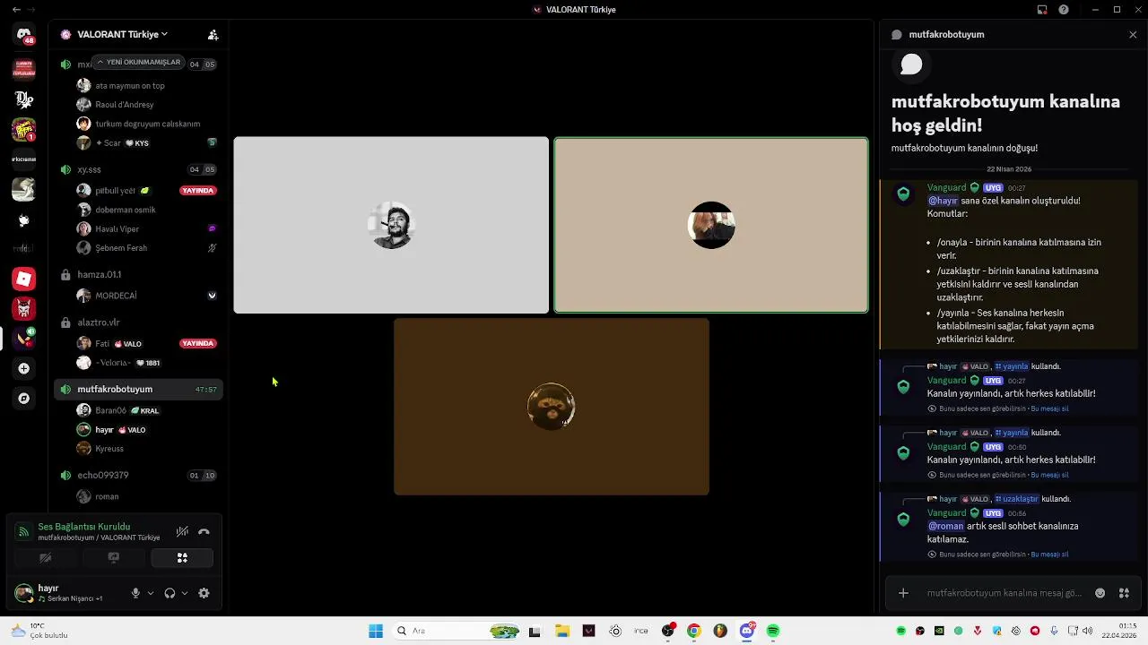Open microphone input options arrow
The width and height of the screenshot is (1148, 645).
coord(150,593)
